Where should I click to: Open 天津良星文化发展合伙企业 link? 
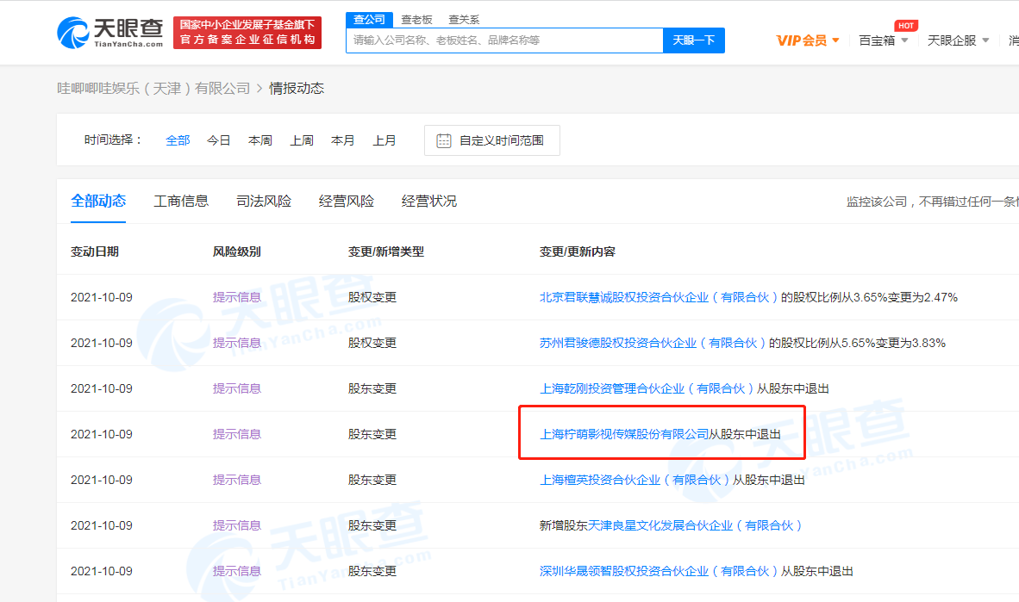695,525
